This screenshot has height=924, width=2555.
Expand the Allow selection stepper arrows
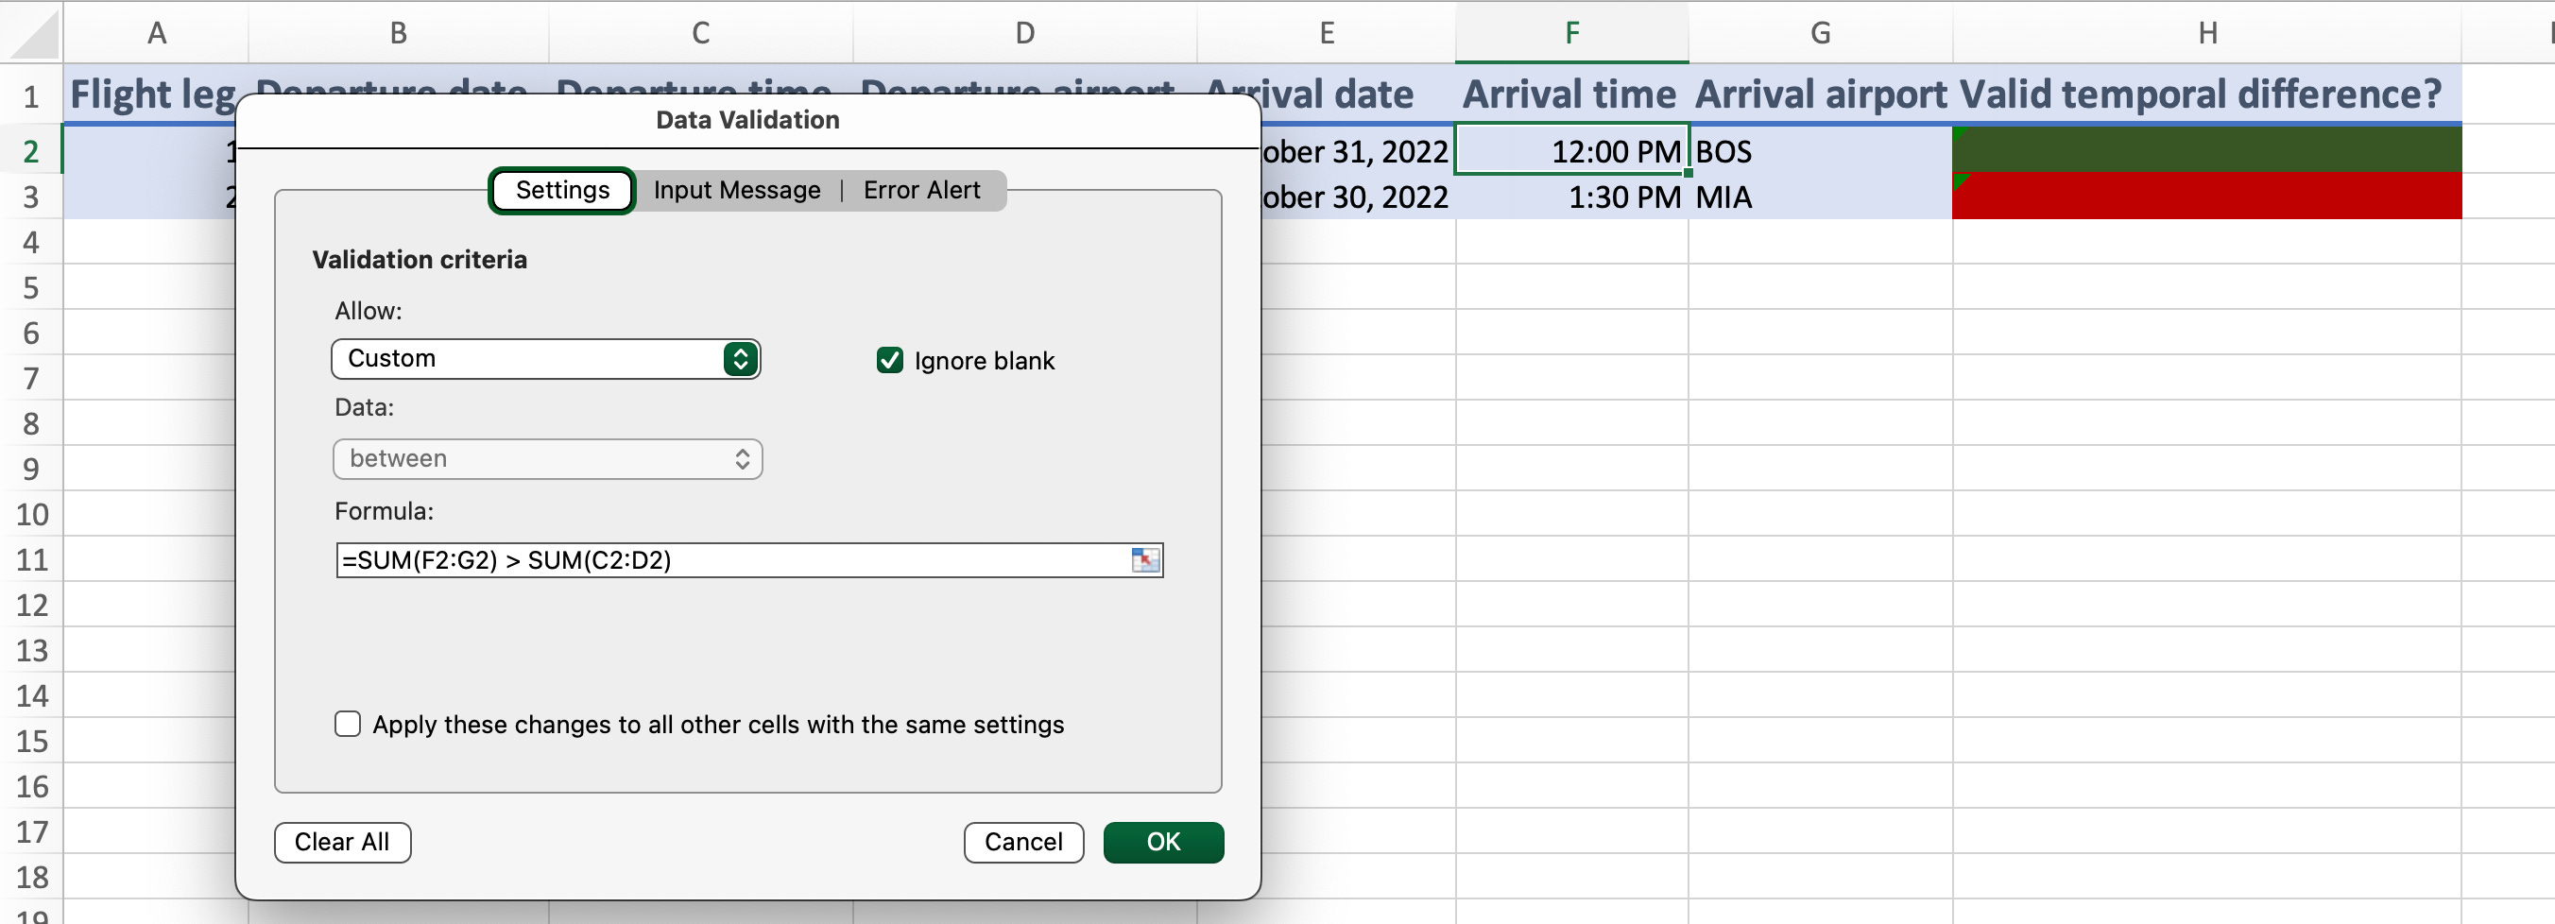click(x=740, y=359)
